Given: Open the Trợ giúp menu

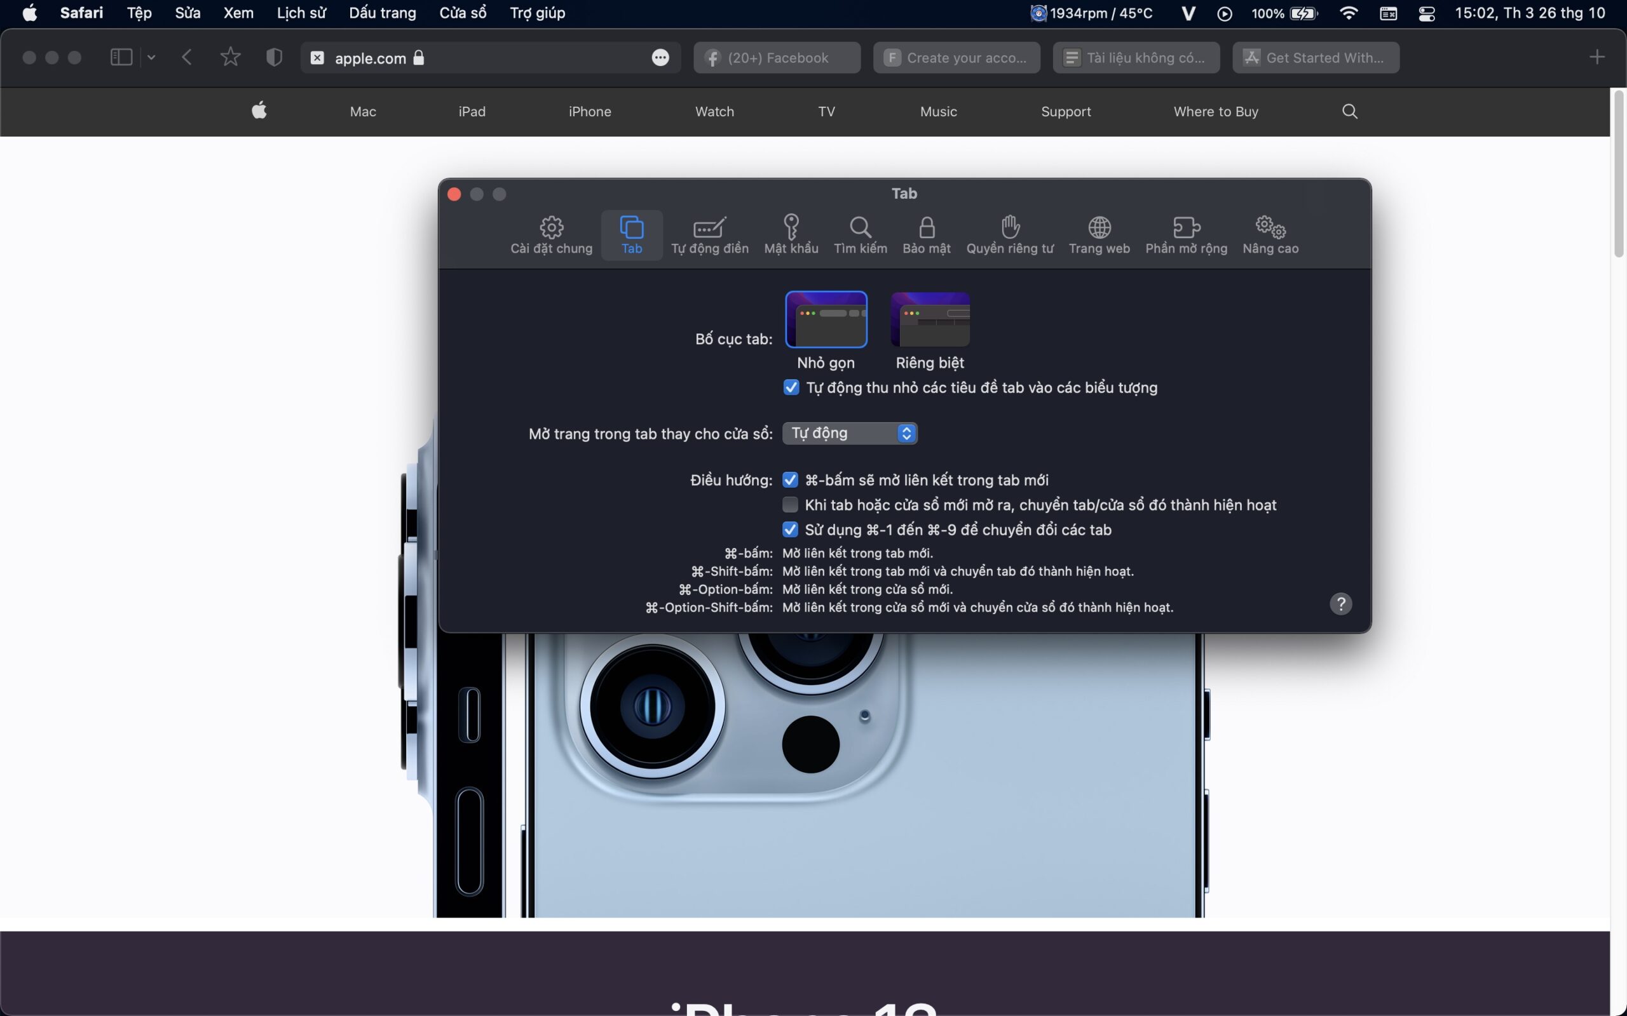Looking at the screenshot, I should (537, 13).
